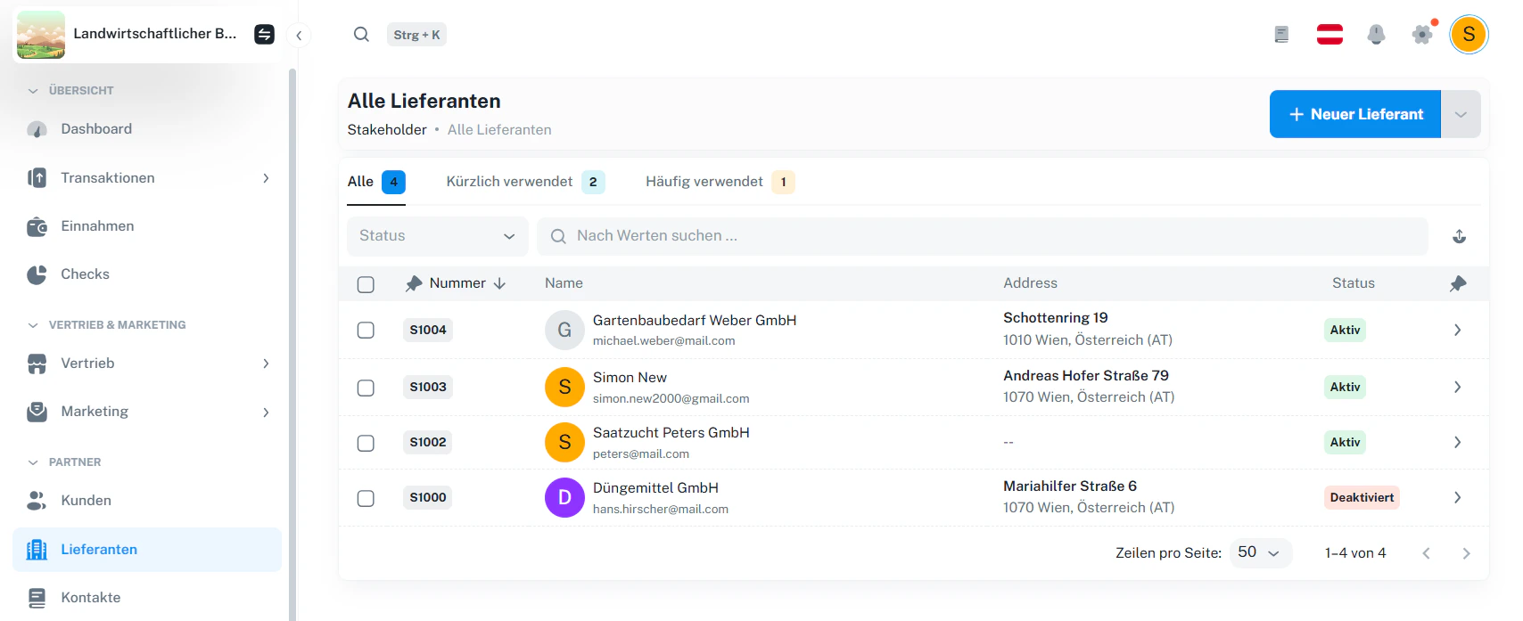Open Einnahmen in the sidebar
1523x621 pixels.
point(147,226)
